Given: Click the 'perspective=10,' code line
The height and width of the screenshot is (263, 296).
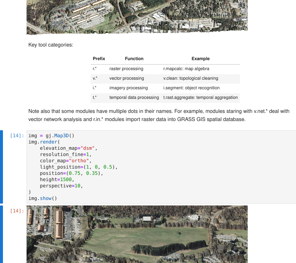Looking at the screenshot, I should (61, 186).
